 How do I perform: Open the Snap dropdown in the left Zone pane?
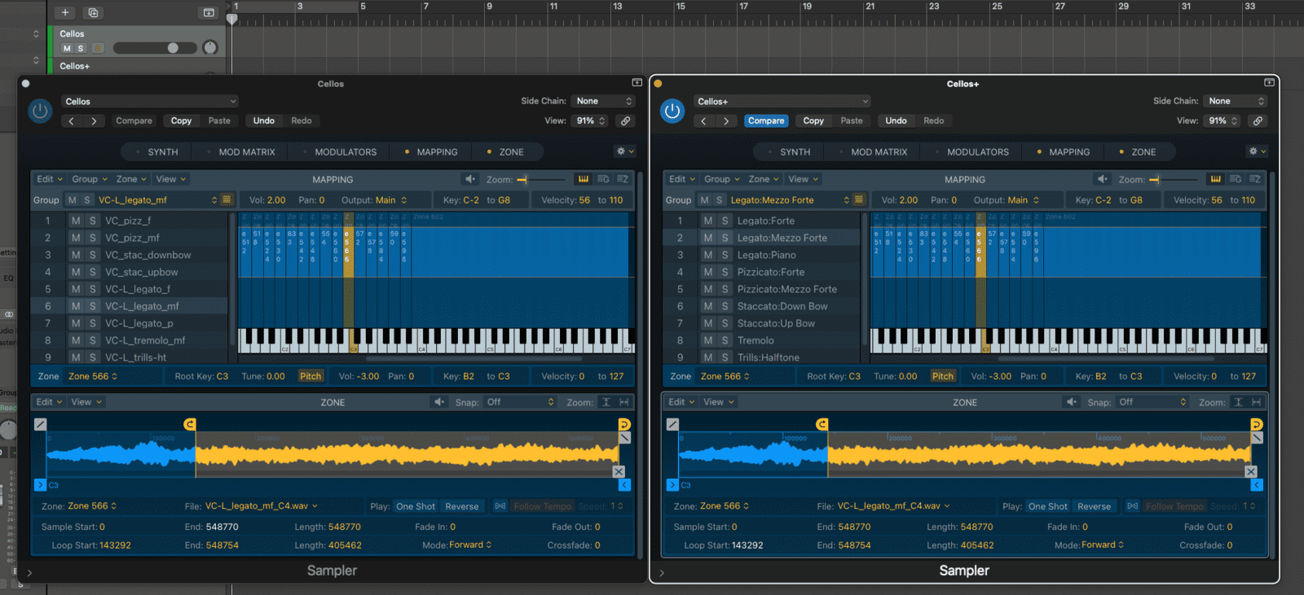(519, 402)
